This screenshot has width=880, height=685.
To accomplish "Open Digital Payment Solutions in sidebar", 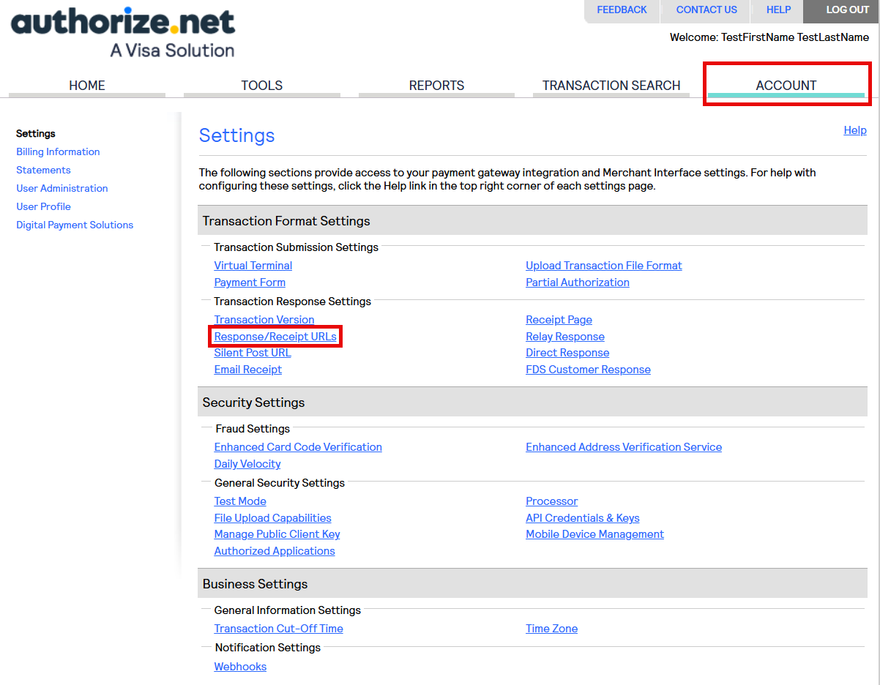I will 75,225.
